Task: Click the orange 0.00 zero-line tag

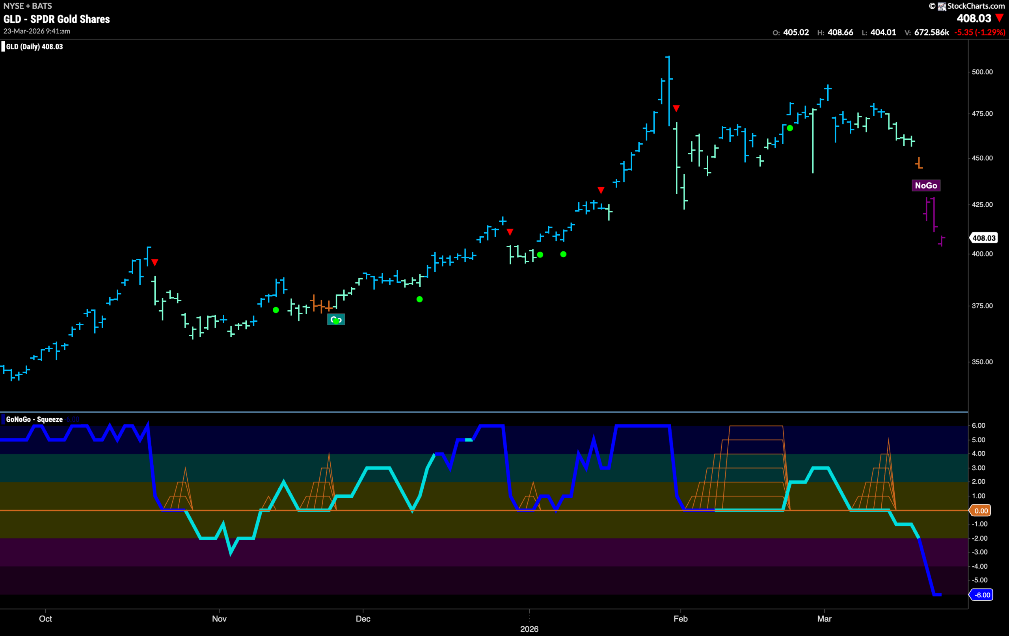Action: point(981,510)
